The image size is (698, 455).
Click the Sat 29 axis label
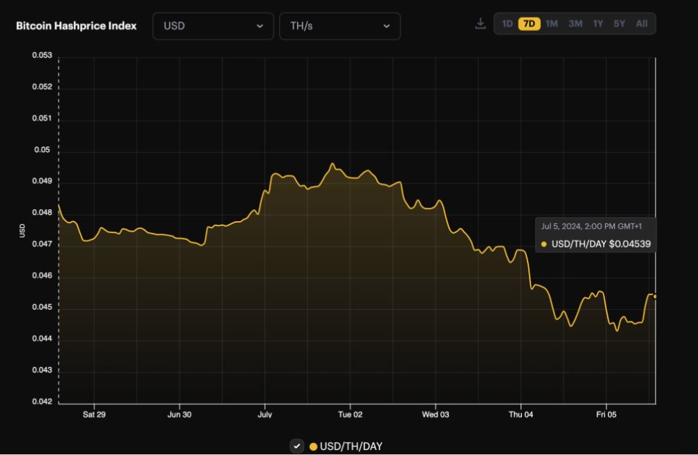coord(94,414)
